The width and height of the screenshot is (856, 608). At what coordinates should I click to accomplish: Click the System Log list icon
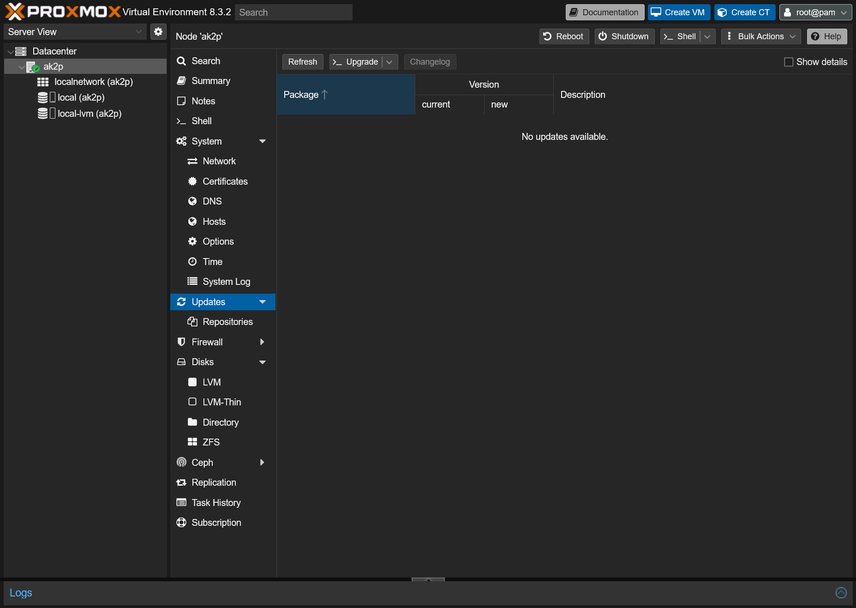click(192, 282)
